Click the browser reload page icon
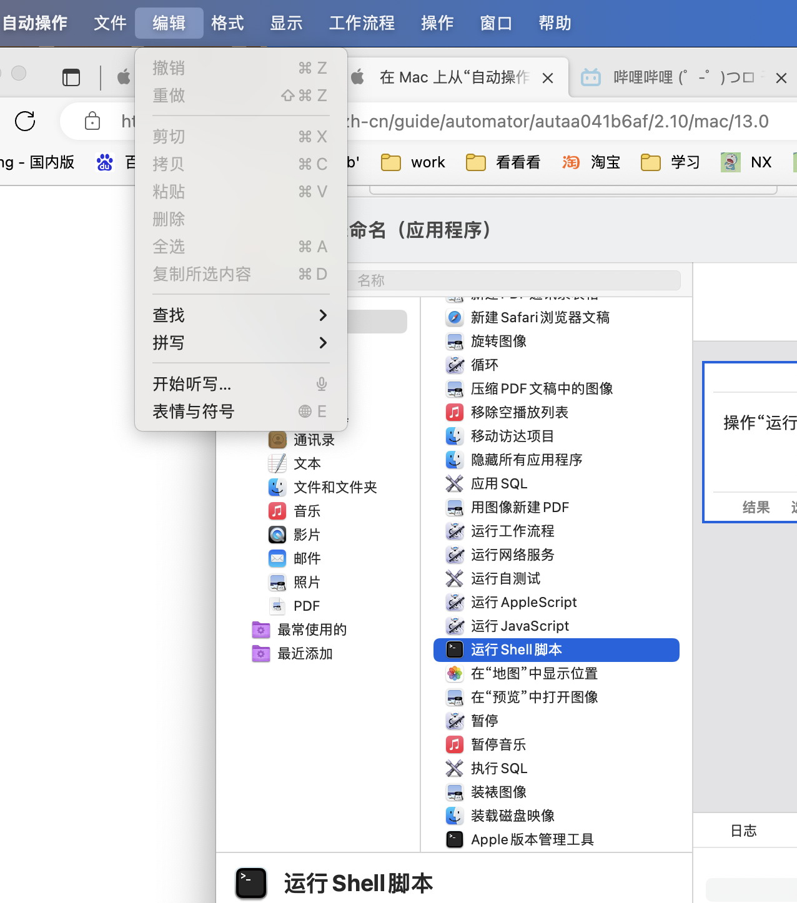The image size is (797, 903). 25,121
